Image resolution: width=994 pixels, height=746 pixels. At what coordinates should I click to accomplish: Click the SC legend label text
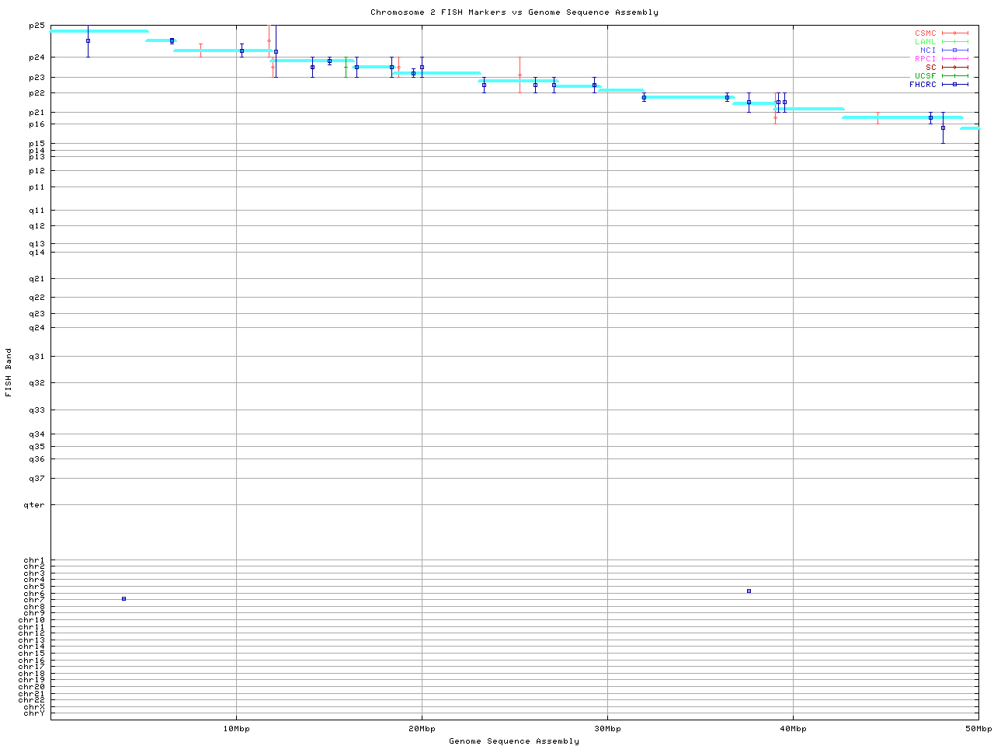point(930,68)
